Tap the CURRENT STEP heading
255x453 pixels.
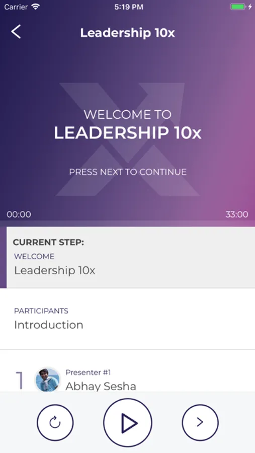(48, 242)
